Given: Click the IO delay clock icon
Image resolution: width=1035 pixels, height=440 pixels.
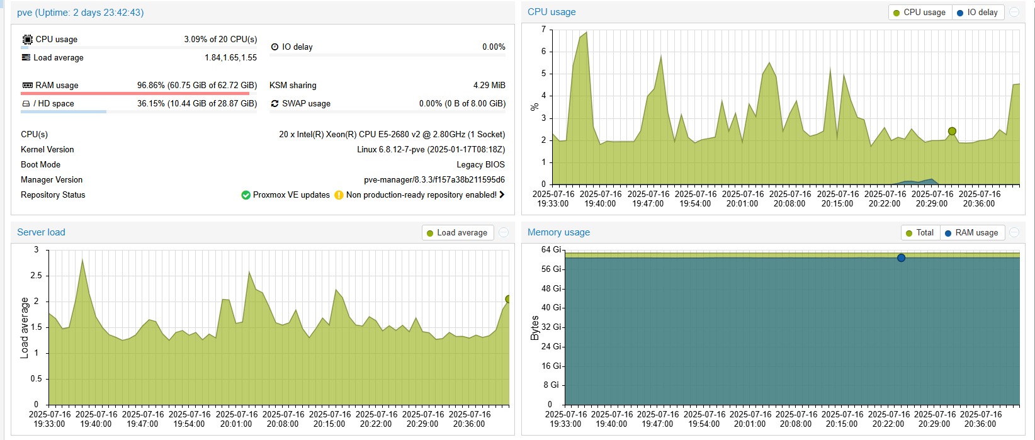Looking at the screenshot, I should point(274,47).
